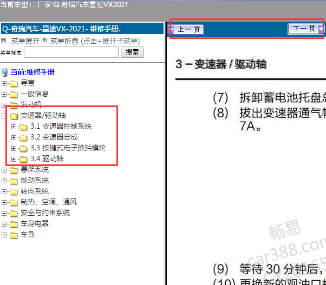The image size is (326, 285).
Task: Click the 3.4 驱动轴 folder icon
Action: tap(23, 159)
